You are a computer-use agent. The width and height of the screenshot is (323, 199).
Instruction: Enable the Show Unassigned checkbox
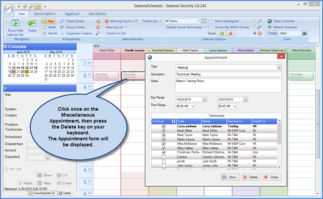coord(210,21)
